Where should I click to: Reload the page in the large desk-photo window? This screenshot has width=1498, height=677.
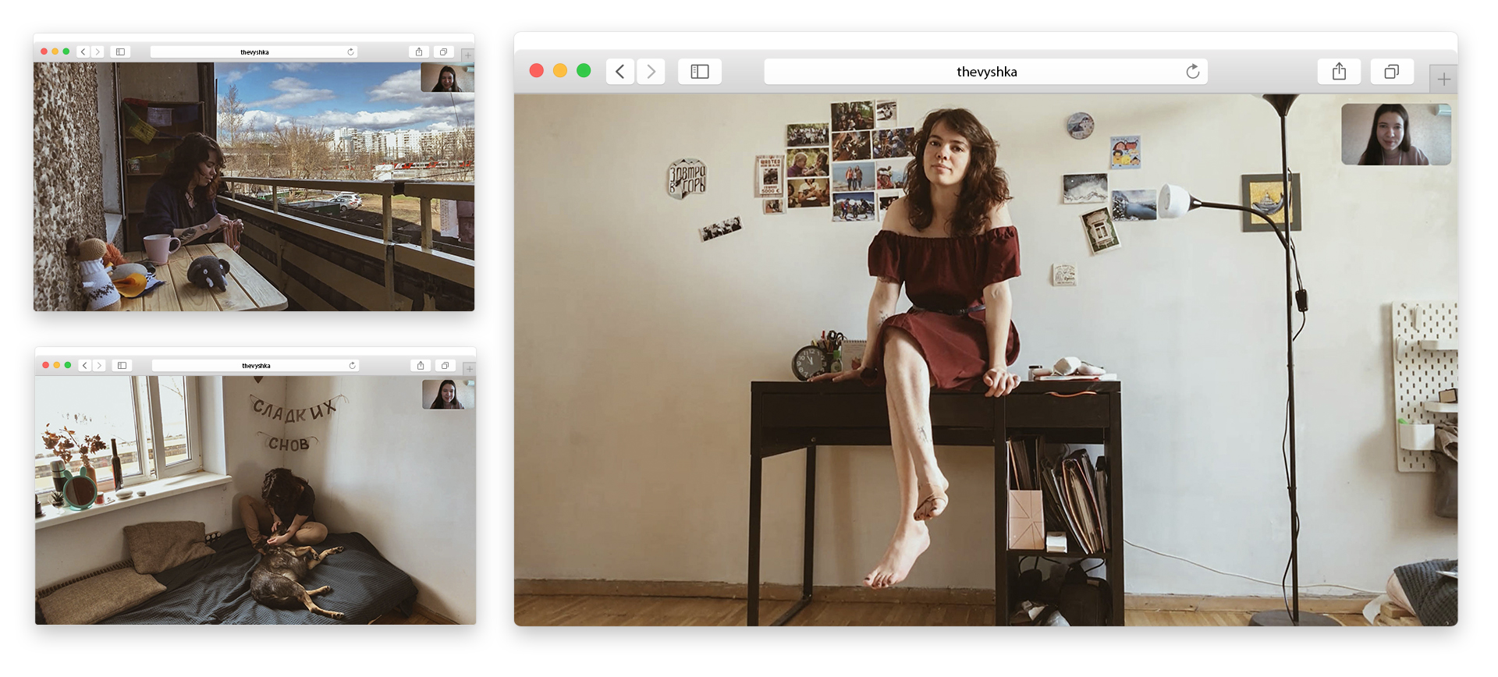click(1192, 72)
